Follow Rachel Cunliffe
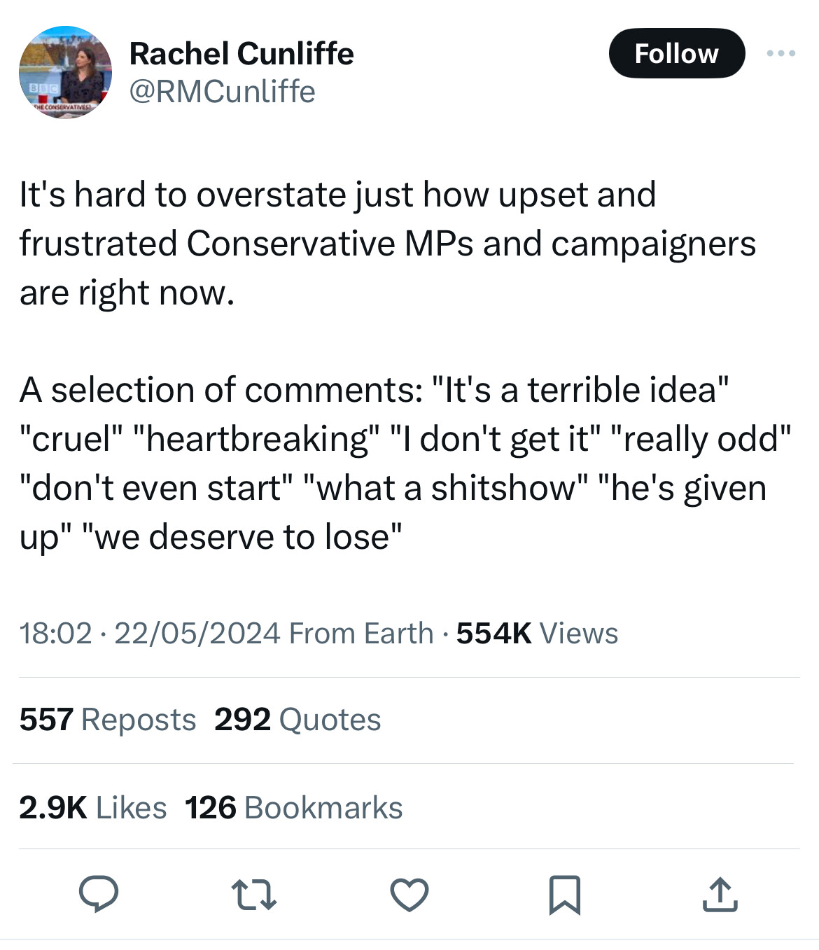Screen dimensions: 819x950 point(676,53)
